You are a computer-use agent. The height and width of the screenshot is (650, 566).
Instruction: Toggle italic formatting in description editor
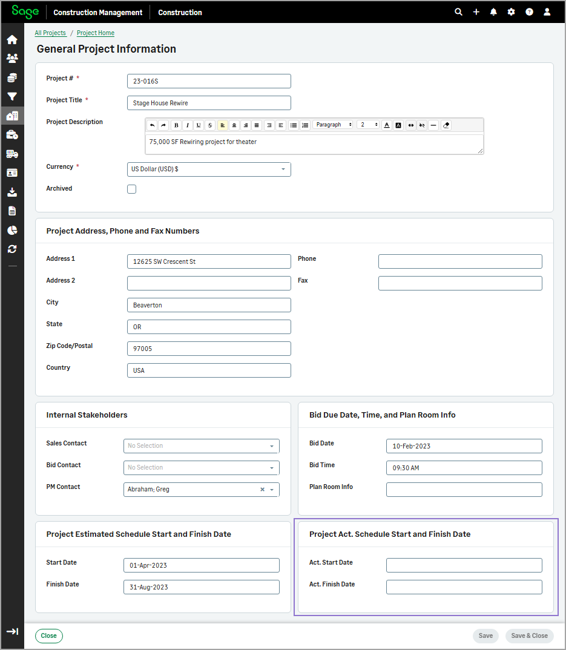(188, 125)
